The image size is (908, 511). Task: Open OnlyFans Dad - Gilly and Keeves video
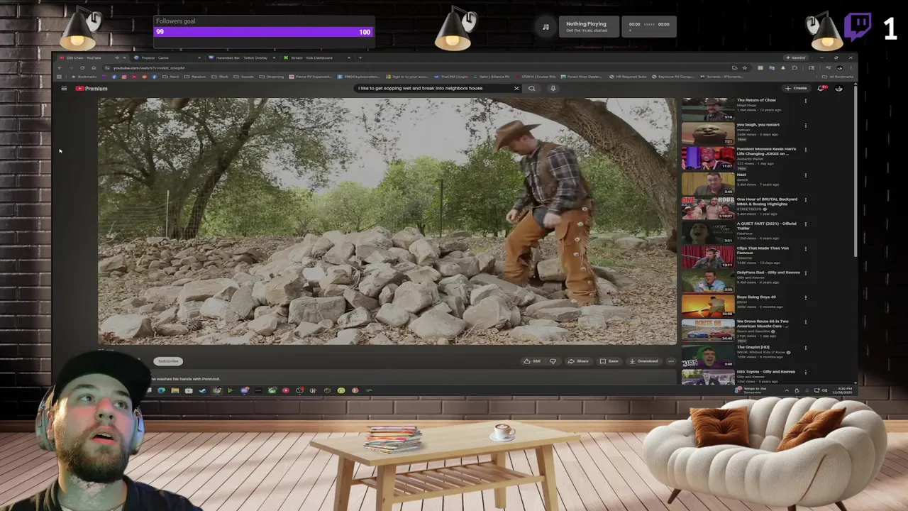tap(768, 273)
